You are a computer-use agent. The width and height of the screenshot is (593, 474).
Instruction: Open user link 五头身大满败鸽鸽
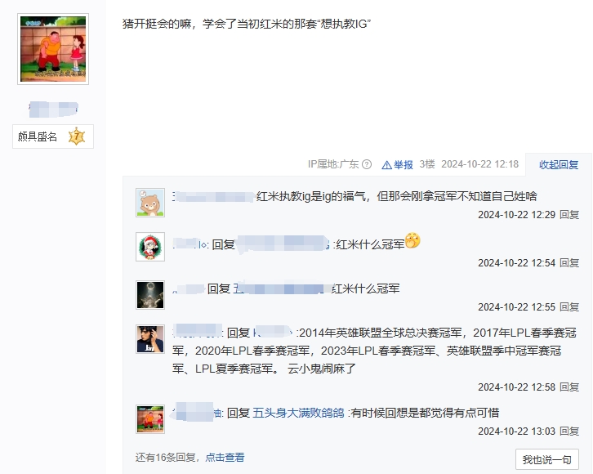[x=298, y=413]
